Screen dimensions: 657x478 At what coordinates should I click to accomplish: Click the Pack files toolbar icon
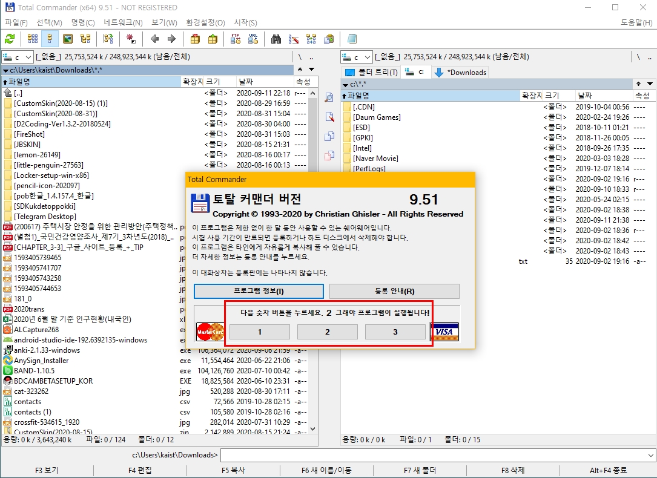[x=195, y=39]
